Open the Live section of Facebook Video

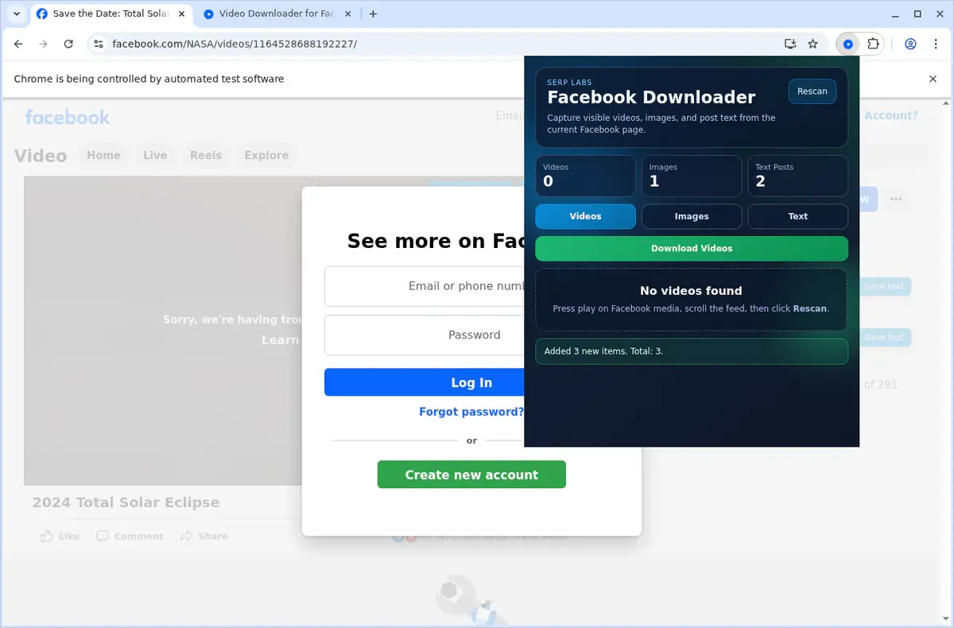(155, 155)
